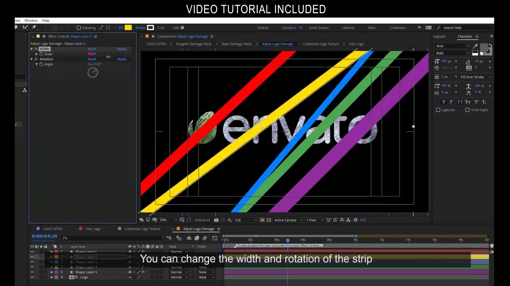Toggle the Snapping checkbox
The image size is (510, 286).
click(79, 28)
